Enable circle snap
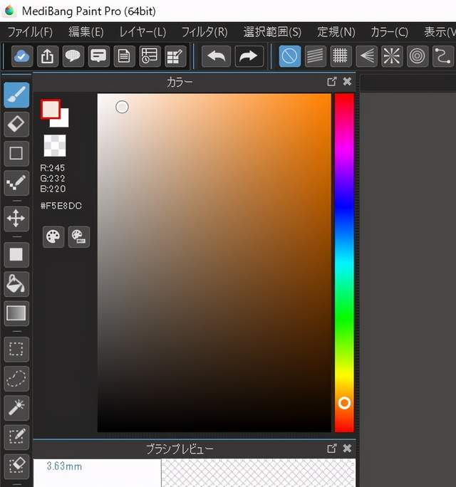Image resolution: width=456 pixels, height=487 pixels. pyautogui.click(x=417, y=56)
